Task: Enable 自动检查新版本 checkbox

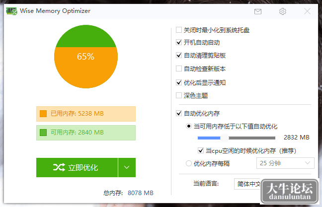Action: point(179,69)
